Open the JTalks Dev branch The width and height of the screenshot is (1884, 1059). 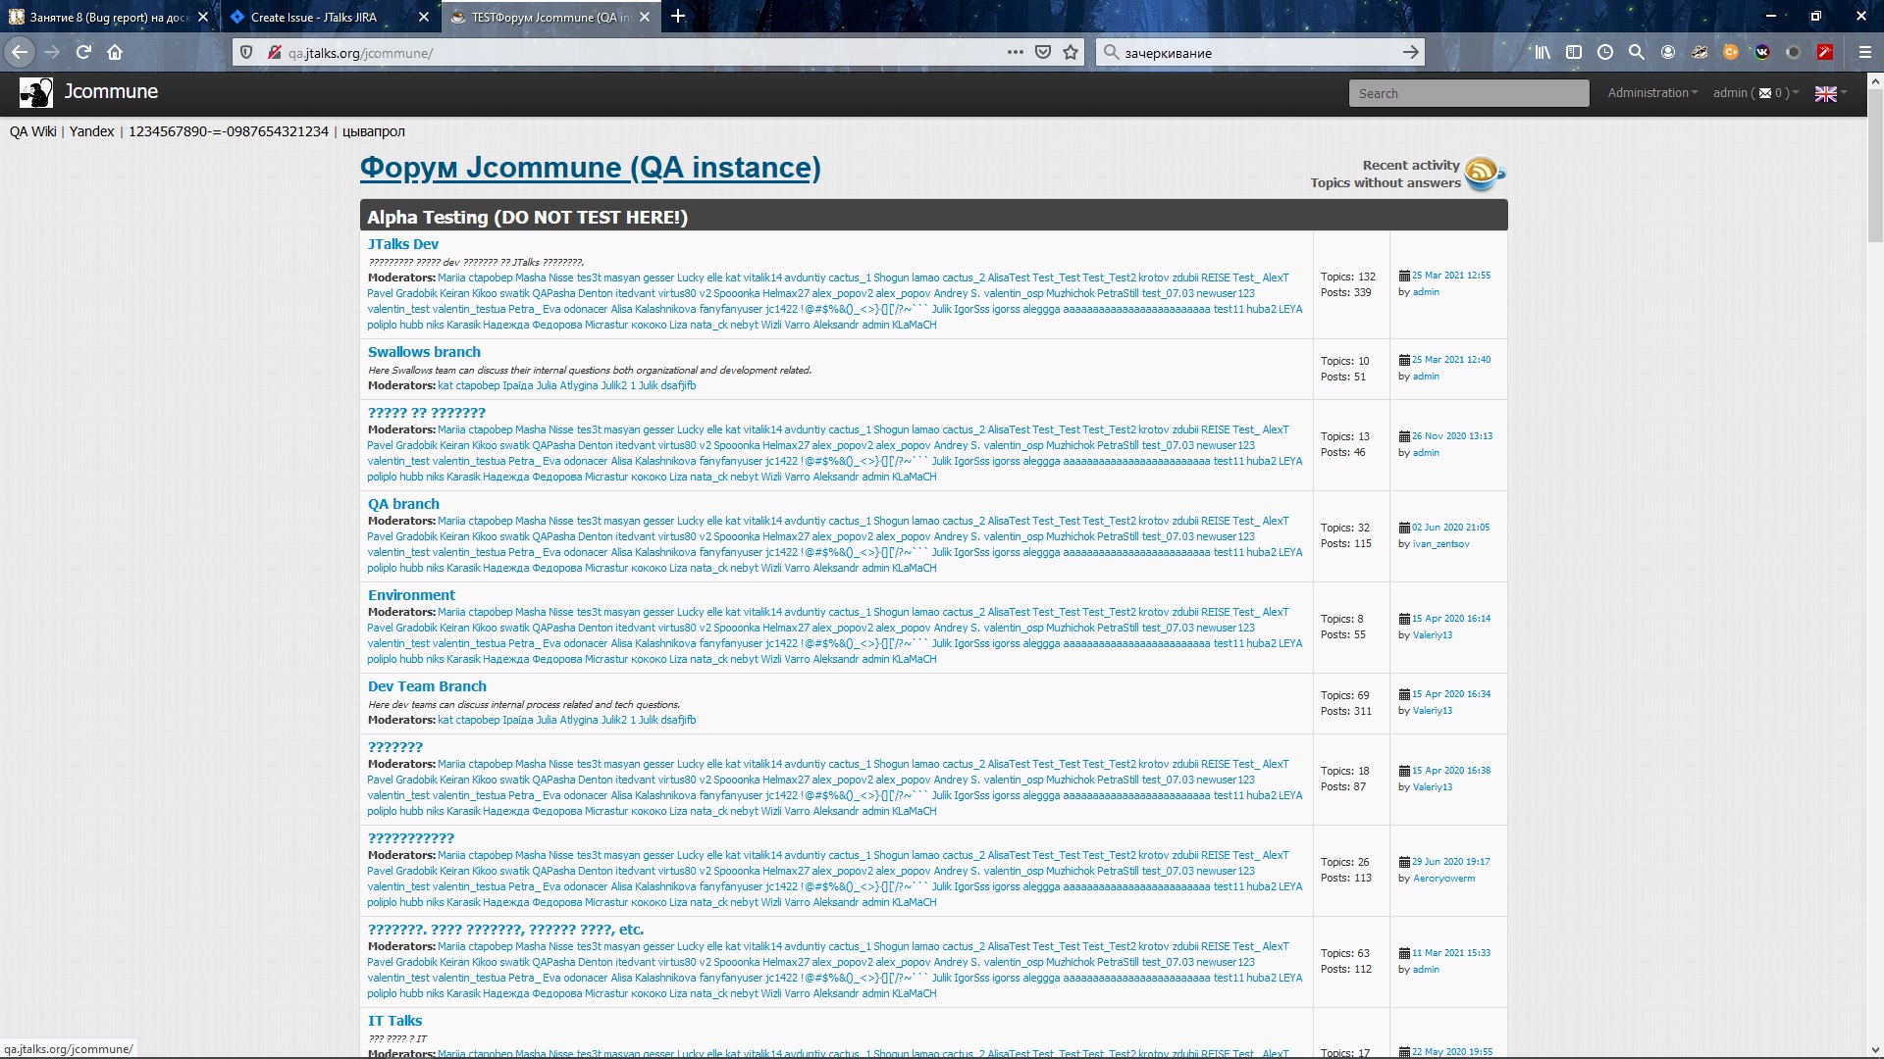tap(403, 244)
